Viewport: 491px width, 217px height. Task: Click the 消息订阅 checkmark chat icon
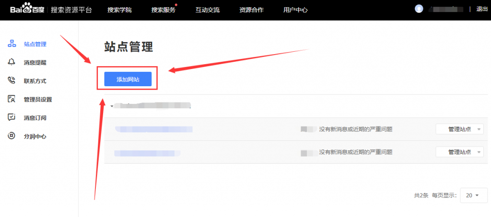coord(12,117)
